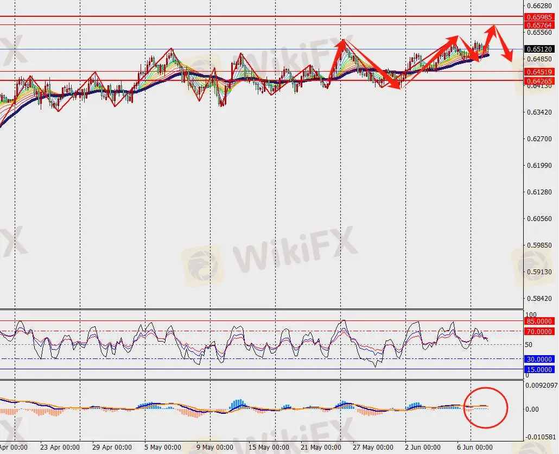Click the 23 Apr 00:00 date label
Viewport: 559px width, 454px height.
(60, 447)
